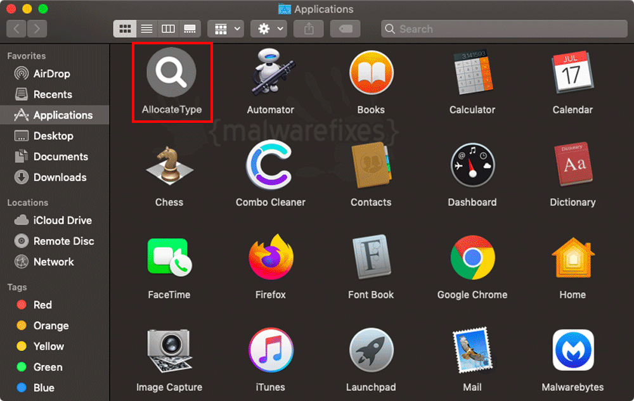
Task: Click the Applications folder title icon
Action: (285, 9)
